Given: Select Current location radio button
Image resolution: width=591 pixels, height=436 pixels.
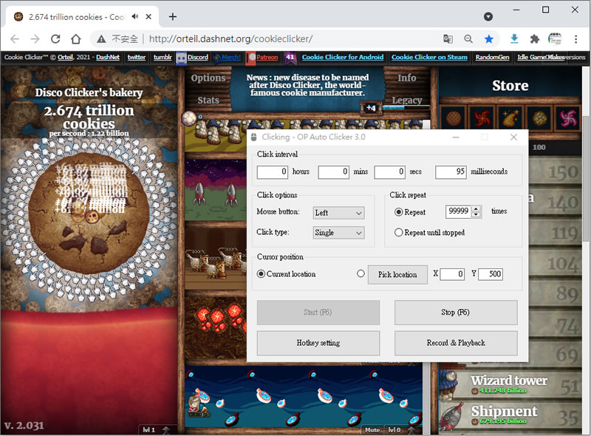Looking at the screenshot, I should click(x=261, y=274).
